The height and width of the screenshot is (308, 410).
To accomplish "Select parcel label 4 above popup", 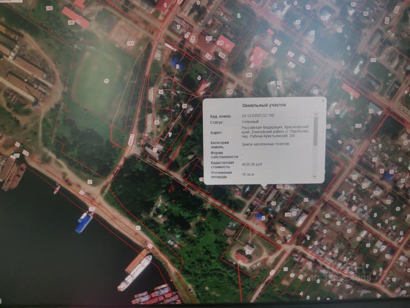I will (199, 78).
